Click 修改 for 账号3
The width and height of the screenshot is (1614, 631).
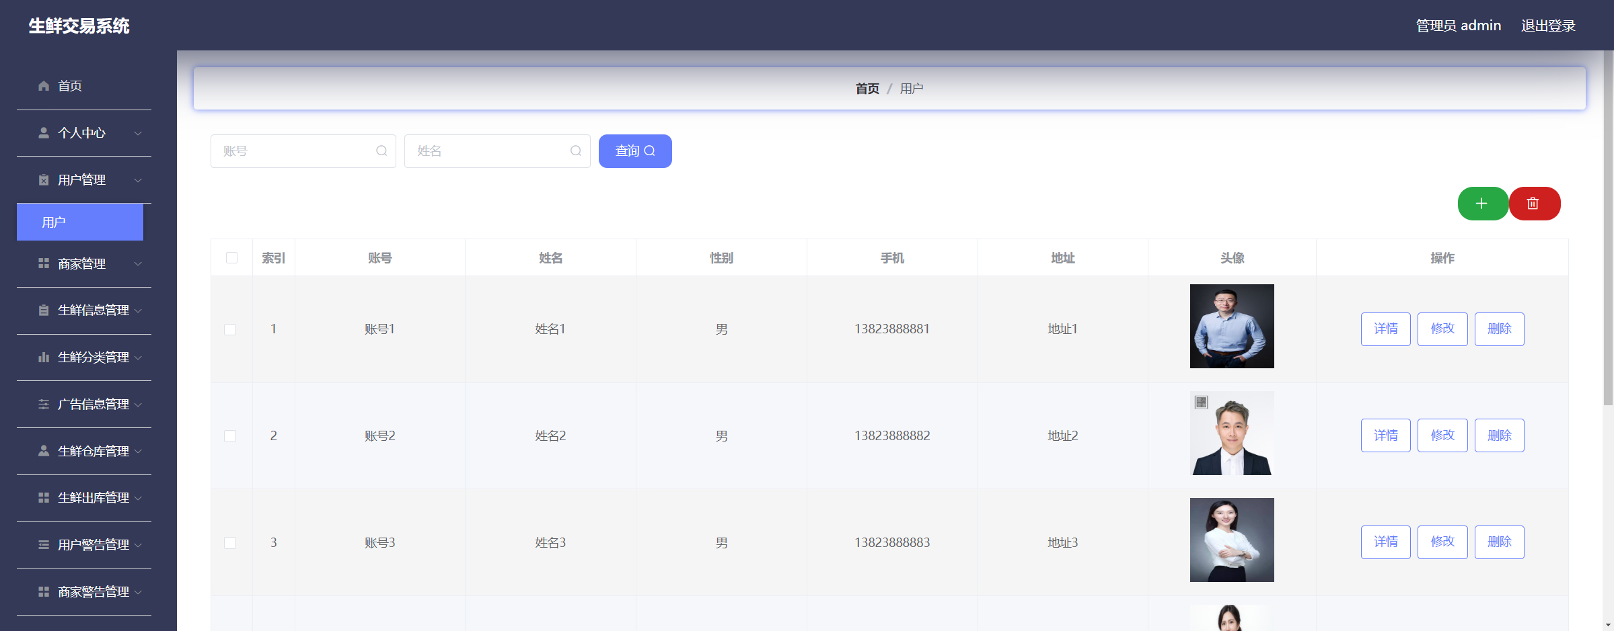(x=1442, y=542)
